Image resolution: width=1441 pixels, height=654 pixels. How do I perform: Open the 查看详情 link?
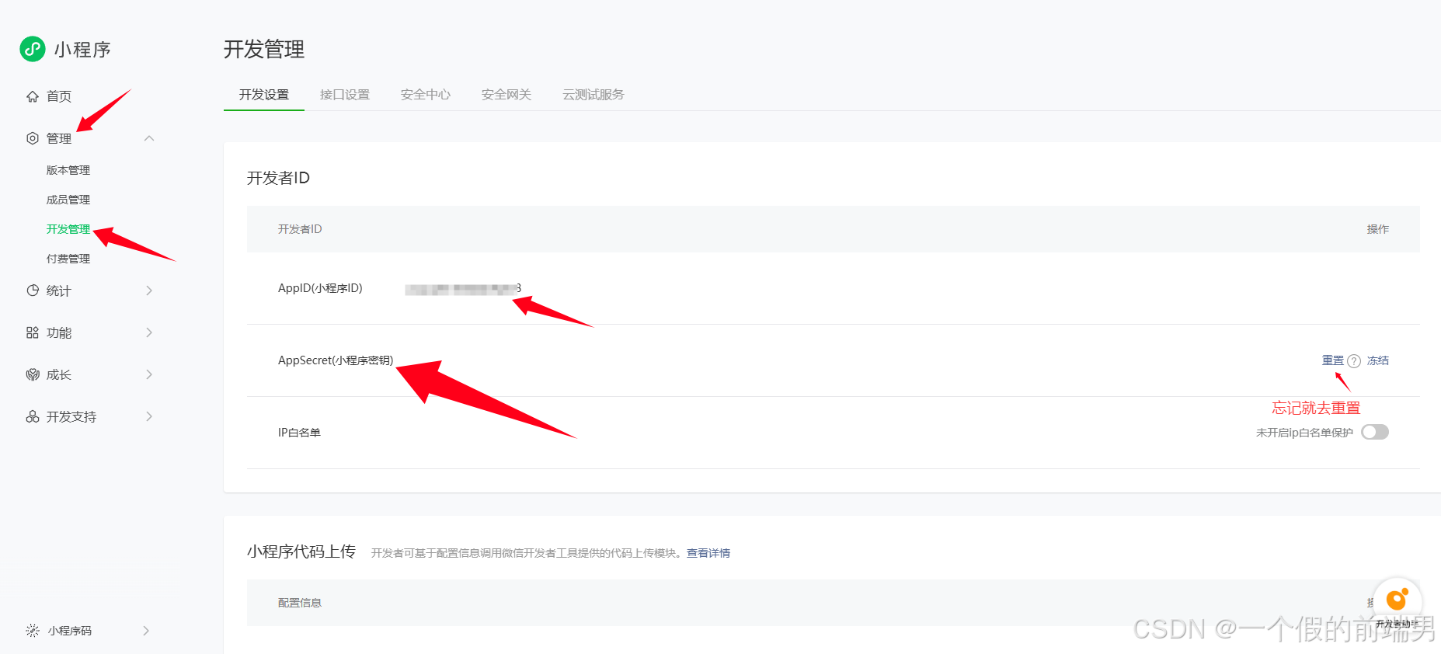click(708, 553)
